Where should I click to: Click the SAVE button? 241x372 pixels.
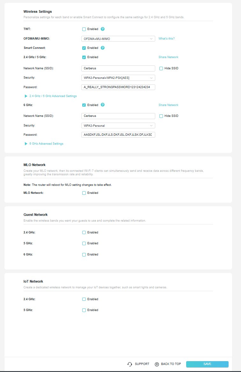tap(207, 364)
